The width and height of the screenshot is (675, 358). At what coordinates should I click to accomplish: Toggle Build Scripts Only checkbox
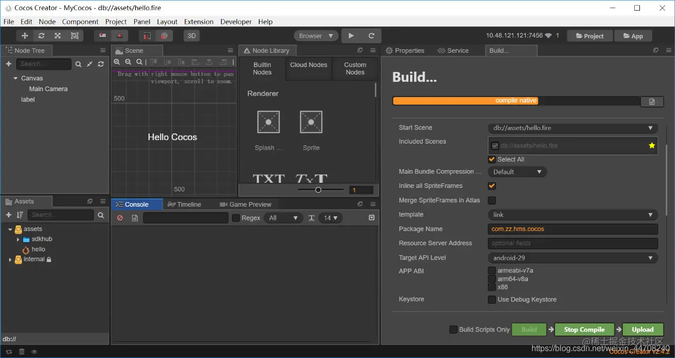tap(453, 330)
